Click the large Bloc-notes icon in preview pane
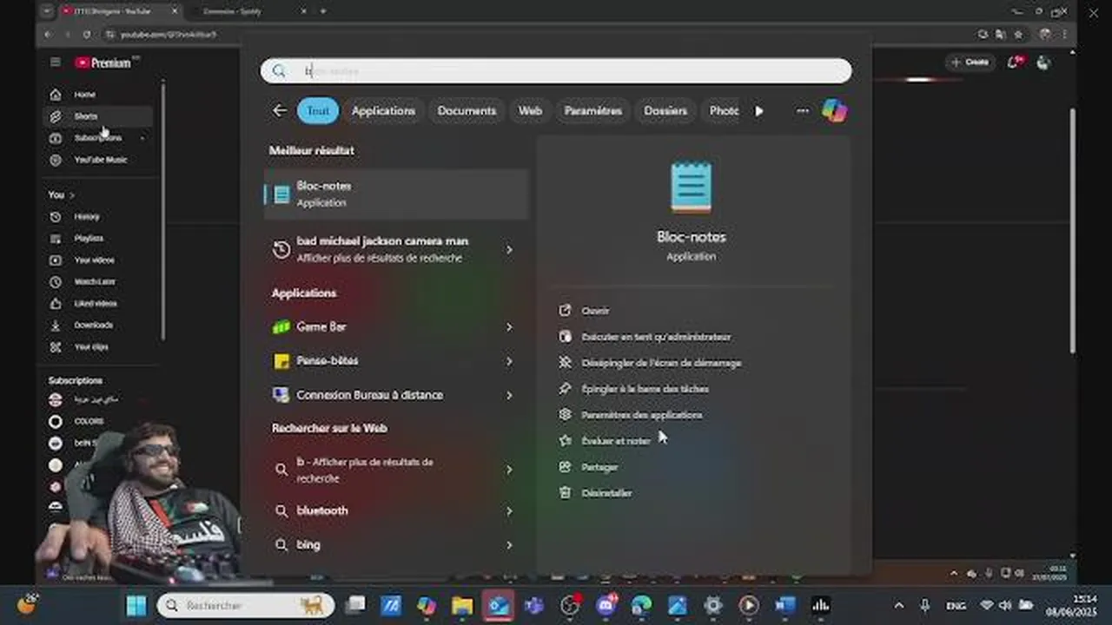The height and width of the screenshot is (625, 1112). coord(692,187)
